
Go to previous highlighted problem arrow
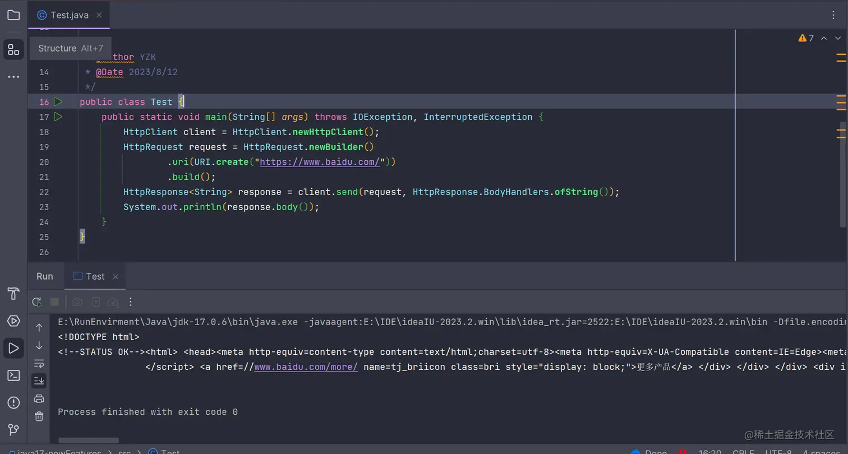coord(824,38)
